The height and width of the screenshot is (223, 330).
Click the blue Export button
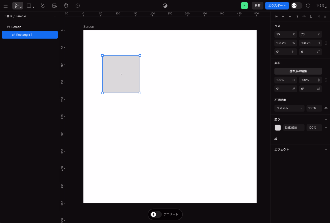(277, 6)
